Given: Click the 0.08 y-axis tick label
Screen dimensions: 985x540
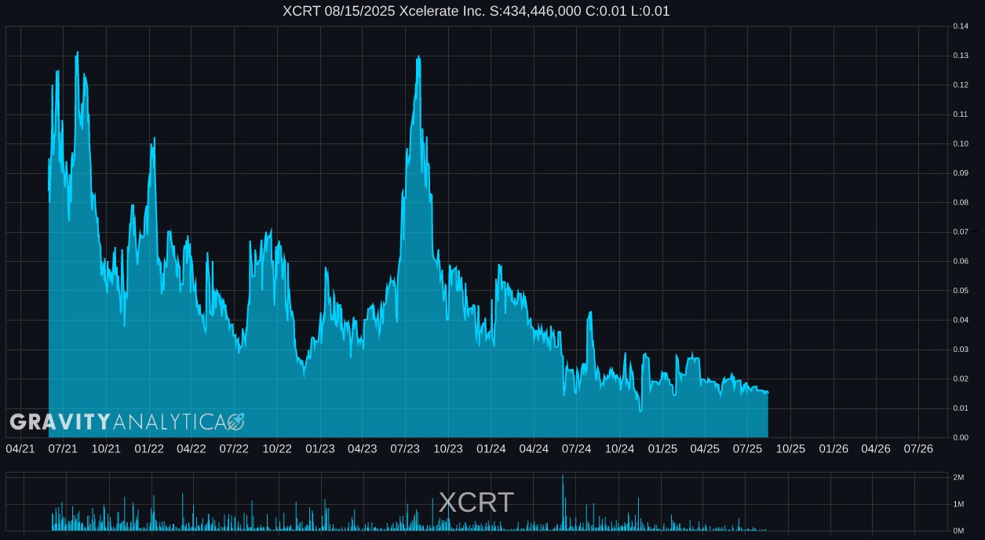Looking at the screenshot, I should coord(960,203).
